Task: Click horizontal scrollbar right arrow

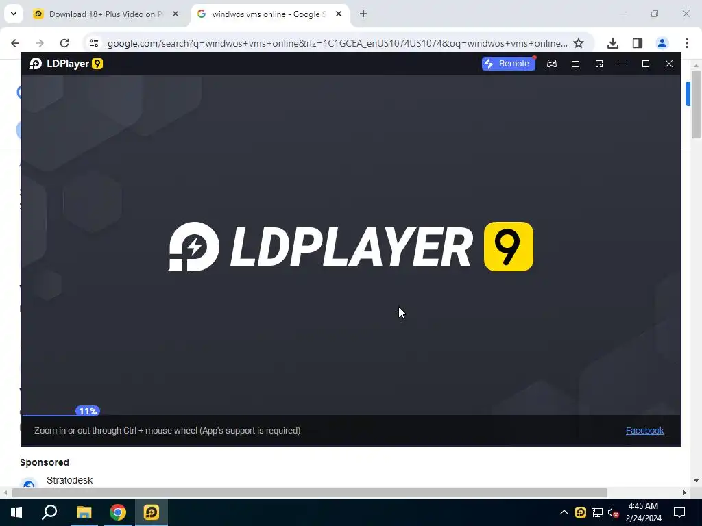Action: click(685, 493)
